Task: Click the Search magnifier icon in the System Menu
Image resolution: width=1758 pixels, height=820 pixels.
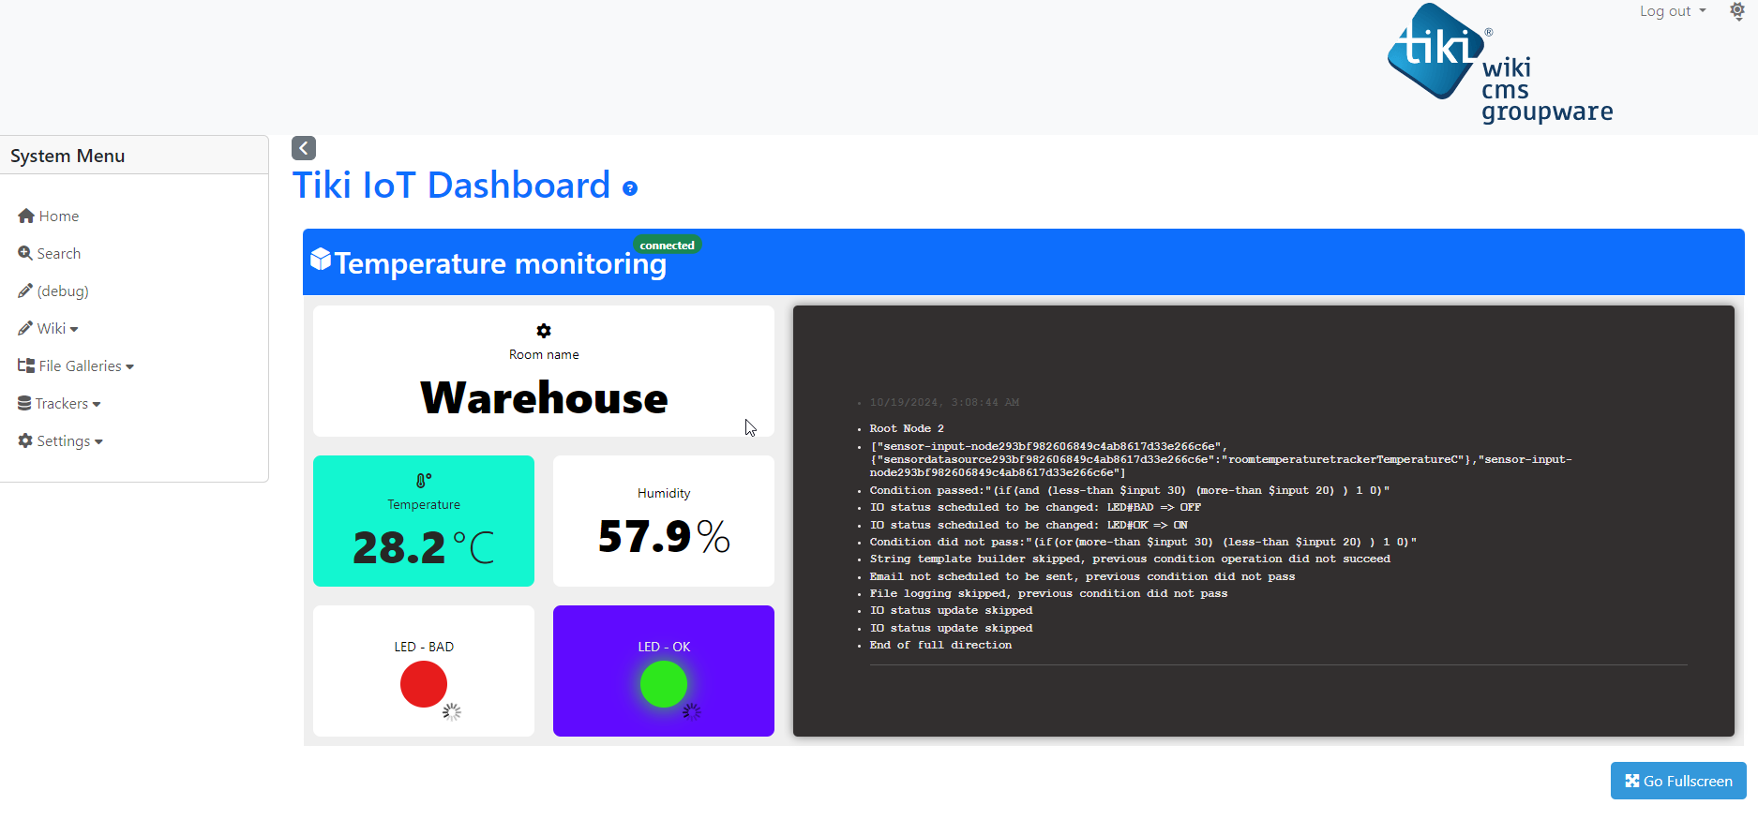Action: click(x=25, y=253)
